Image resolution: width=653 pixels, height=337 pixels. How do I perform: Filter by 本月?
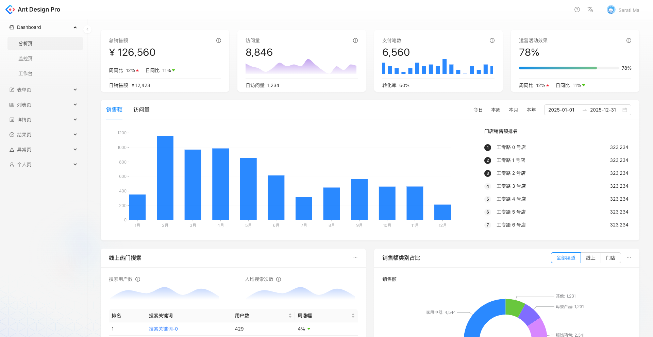click(x=514, y=110)
